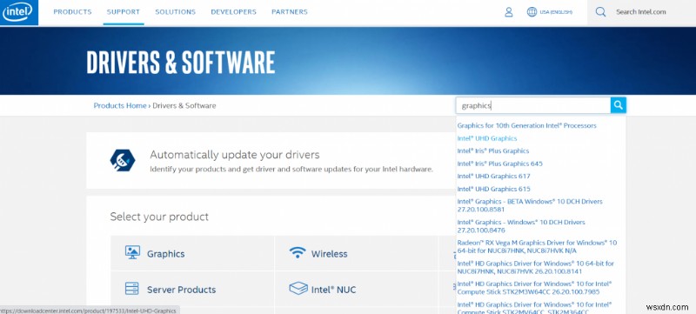Screen dimensions: 696x314
Task: Open the Solutions menu
Action: (176, 12)
